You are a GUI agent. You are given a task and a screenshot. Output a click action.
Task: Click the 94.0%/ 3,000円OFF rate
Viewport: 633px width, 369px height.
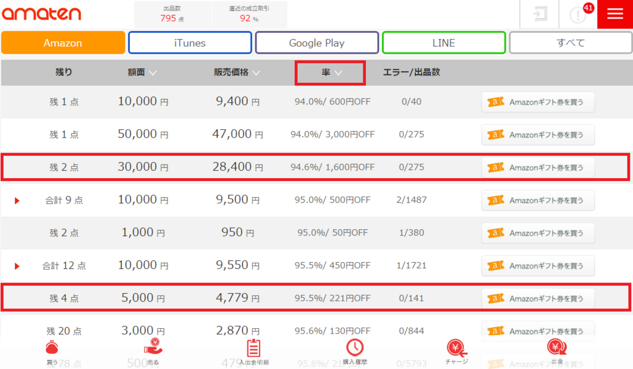[x=333, y=135]
